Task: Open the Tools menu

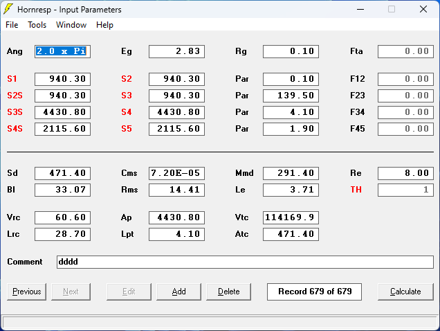Action: click(x=37, y=25)
